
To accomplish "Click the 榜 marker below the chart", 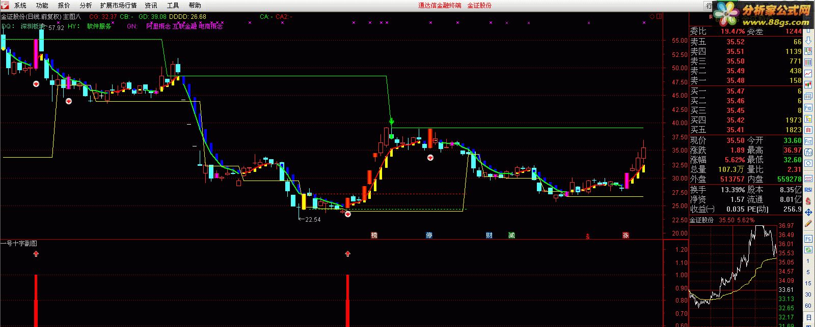I will [x=374, y=235].
